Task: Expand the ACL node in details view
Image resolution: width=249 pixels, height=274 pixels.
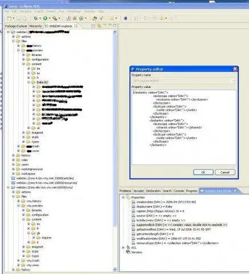Action: pyautogui.click(x=123, y=248)
